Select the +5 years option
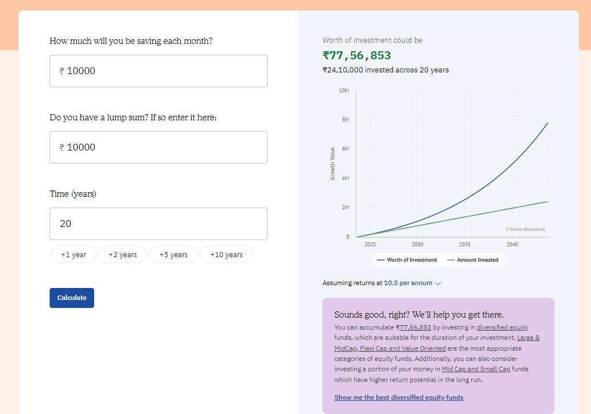 pyautogui.click(x=173, y=255)
